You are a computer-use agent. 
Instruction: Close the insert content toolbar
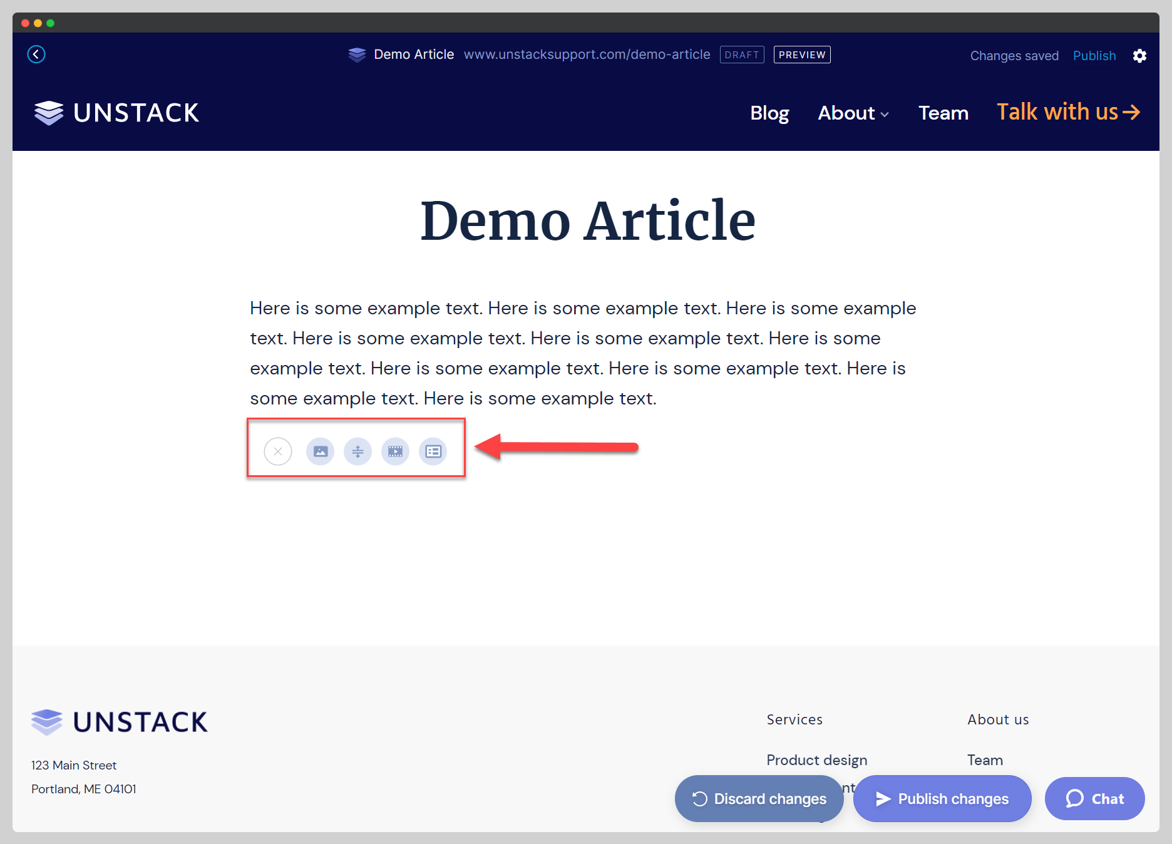click(278, 451)
